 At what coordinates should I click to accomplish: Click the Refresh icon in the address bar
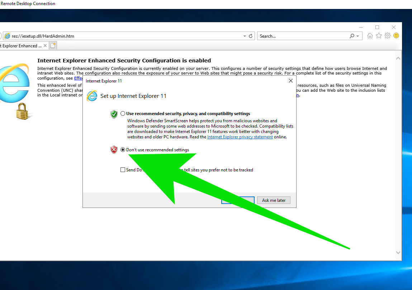point(251,36)
